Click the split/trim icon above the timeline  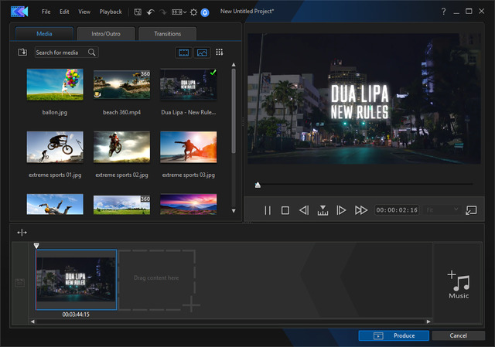pyautogui.click(x=22, y=232)
